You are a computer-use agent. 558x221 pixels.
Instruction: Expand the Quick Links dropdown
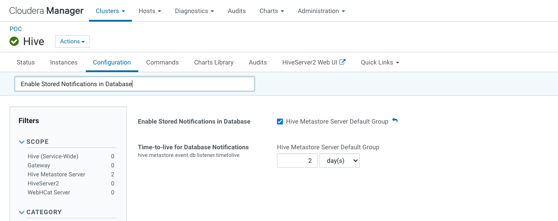point(380,62)
